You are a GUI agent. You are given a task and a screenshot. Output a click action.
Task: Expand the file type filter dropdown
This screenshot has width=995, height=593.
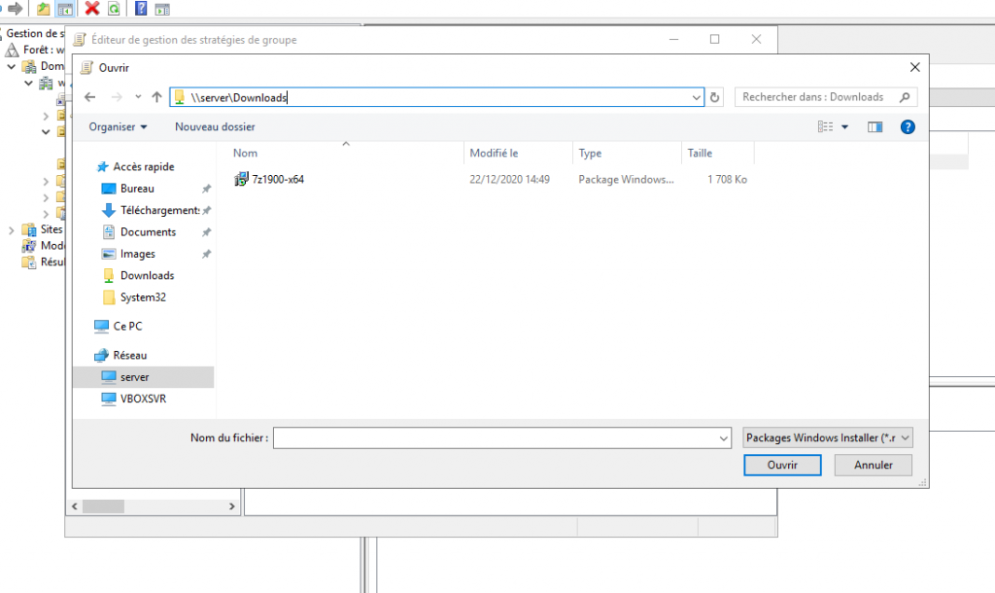click(x=827, y=438)
